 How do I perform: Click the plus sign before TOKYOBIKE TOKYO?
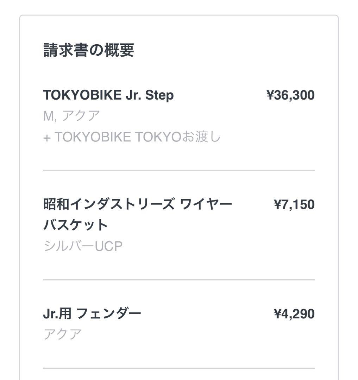[47, 138]
